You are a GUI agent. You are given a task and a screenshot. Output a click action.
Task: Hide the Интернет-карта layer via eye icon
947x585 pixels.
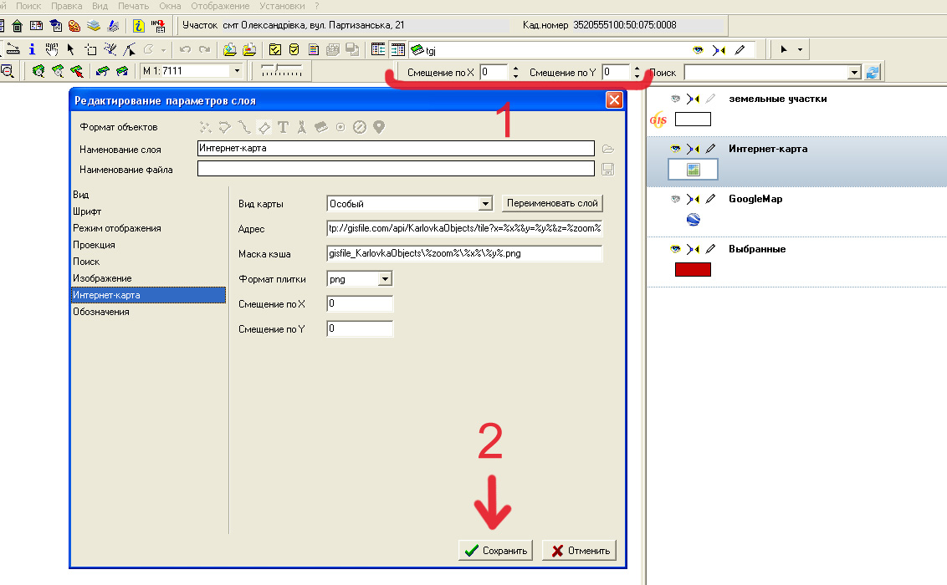click(x=675, y=149)
